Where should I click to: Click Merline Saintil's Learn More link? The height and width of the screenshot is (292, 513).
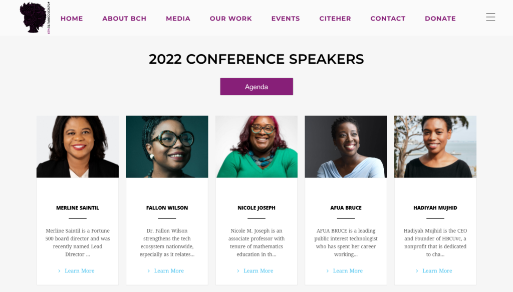tap(79, 271)
